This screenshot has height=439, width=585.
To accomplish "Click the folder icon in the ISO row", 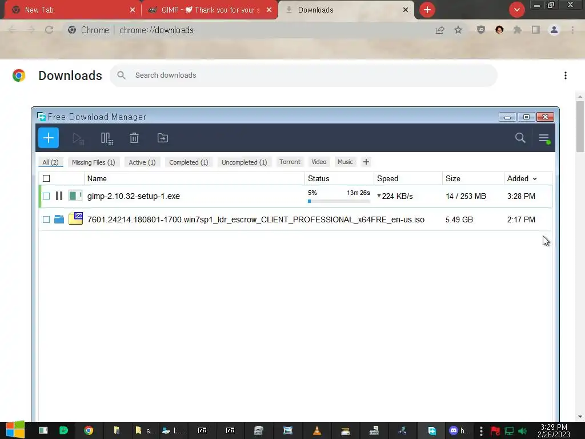I will tap(59, 219).
